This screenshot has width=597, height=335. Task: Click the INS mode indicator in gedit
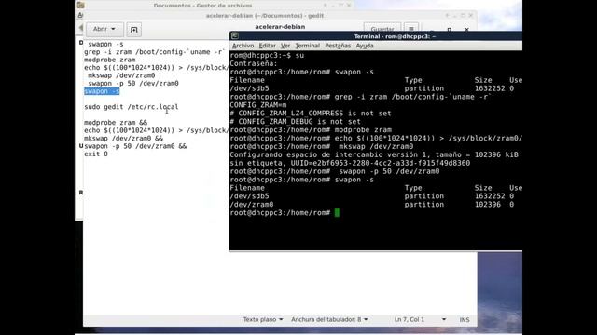465,320
